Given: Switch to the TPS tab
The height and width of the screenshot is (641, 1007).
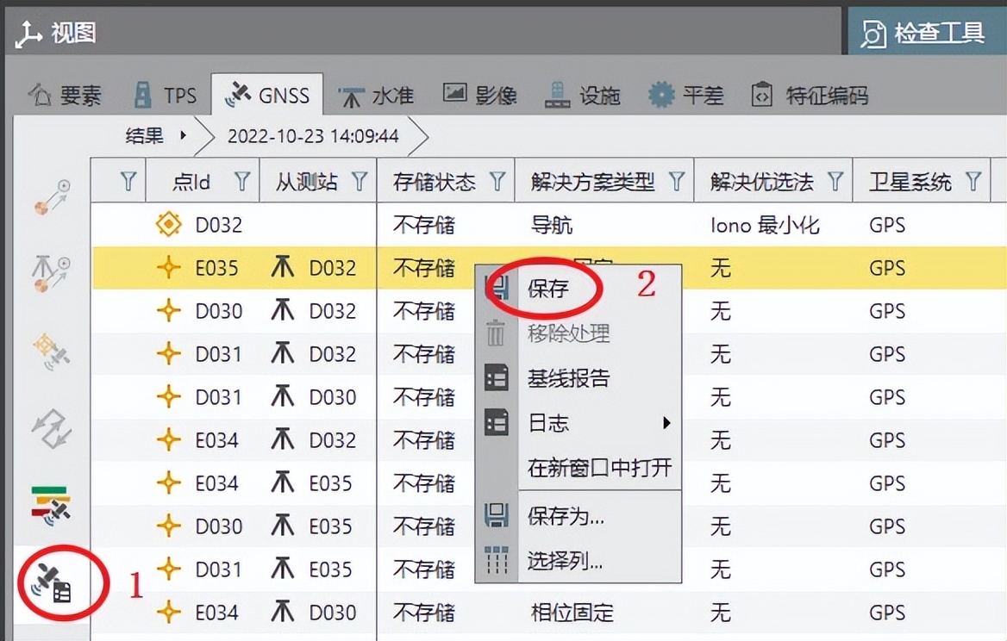Looking at the screenshot, I should coord(165,96).
